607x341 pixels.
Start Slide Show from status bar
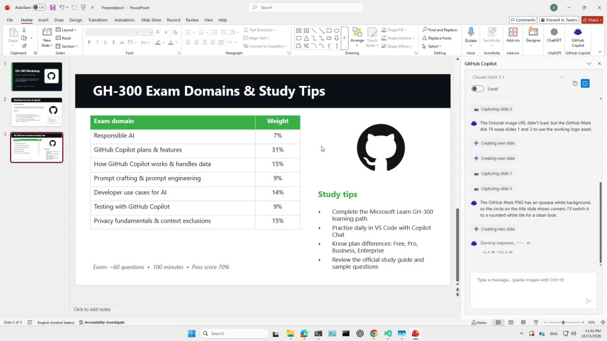click(x=536, y=322)
